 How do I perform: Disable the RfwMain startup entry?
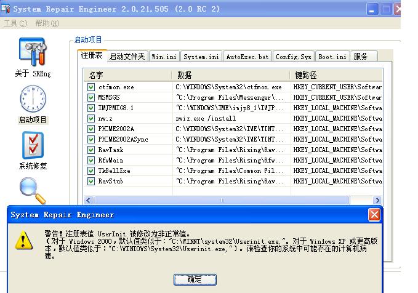tap(91, 160)
